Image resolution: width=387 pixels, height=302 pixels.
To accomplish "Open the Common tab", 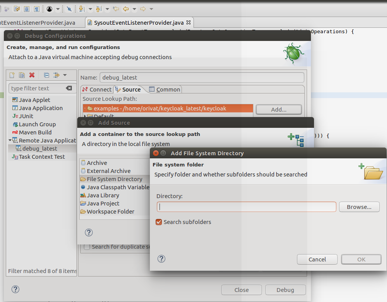I will pos(165,89).
